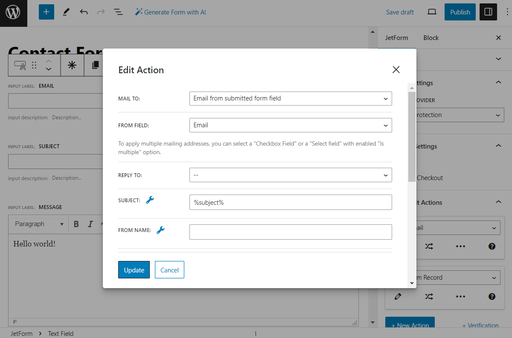Close the Edit Action dialog

tap(396, 70)
